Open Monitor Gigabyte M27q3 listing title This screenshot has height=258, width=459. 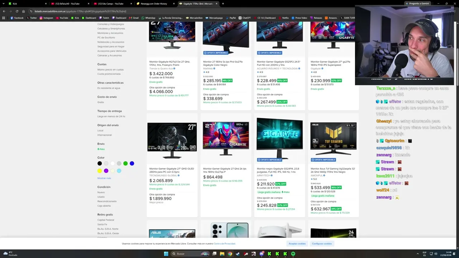pyautogui.click(x=170, y=63)
